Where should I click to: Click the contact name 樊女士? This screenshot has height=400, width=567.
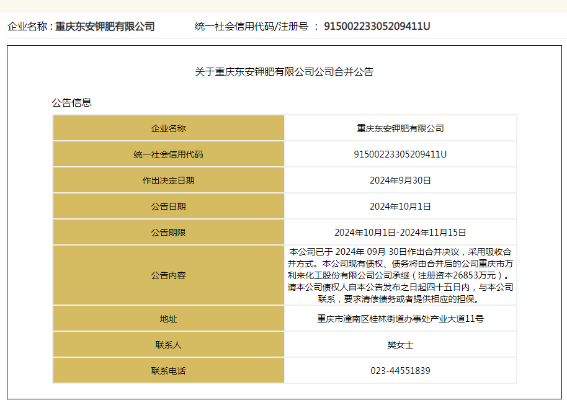point(400,345)
